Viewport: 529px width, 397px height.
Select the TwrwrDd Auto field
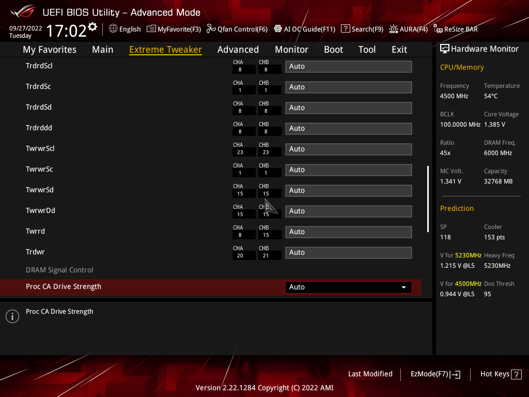pyautogui.click(x=349, y=211)
